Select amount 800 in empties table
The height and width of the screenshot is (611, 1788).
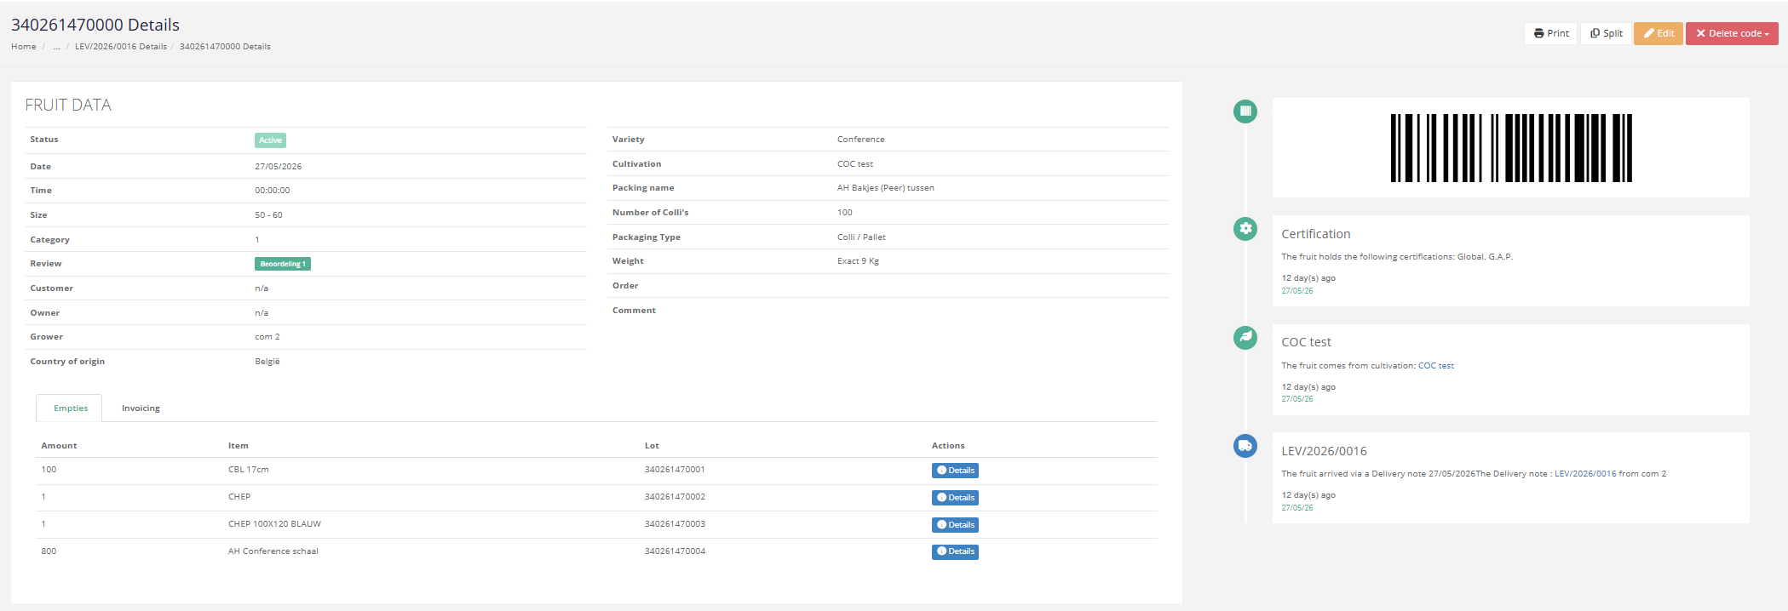49,551
